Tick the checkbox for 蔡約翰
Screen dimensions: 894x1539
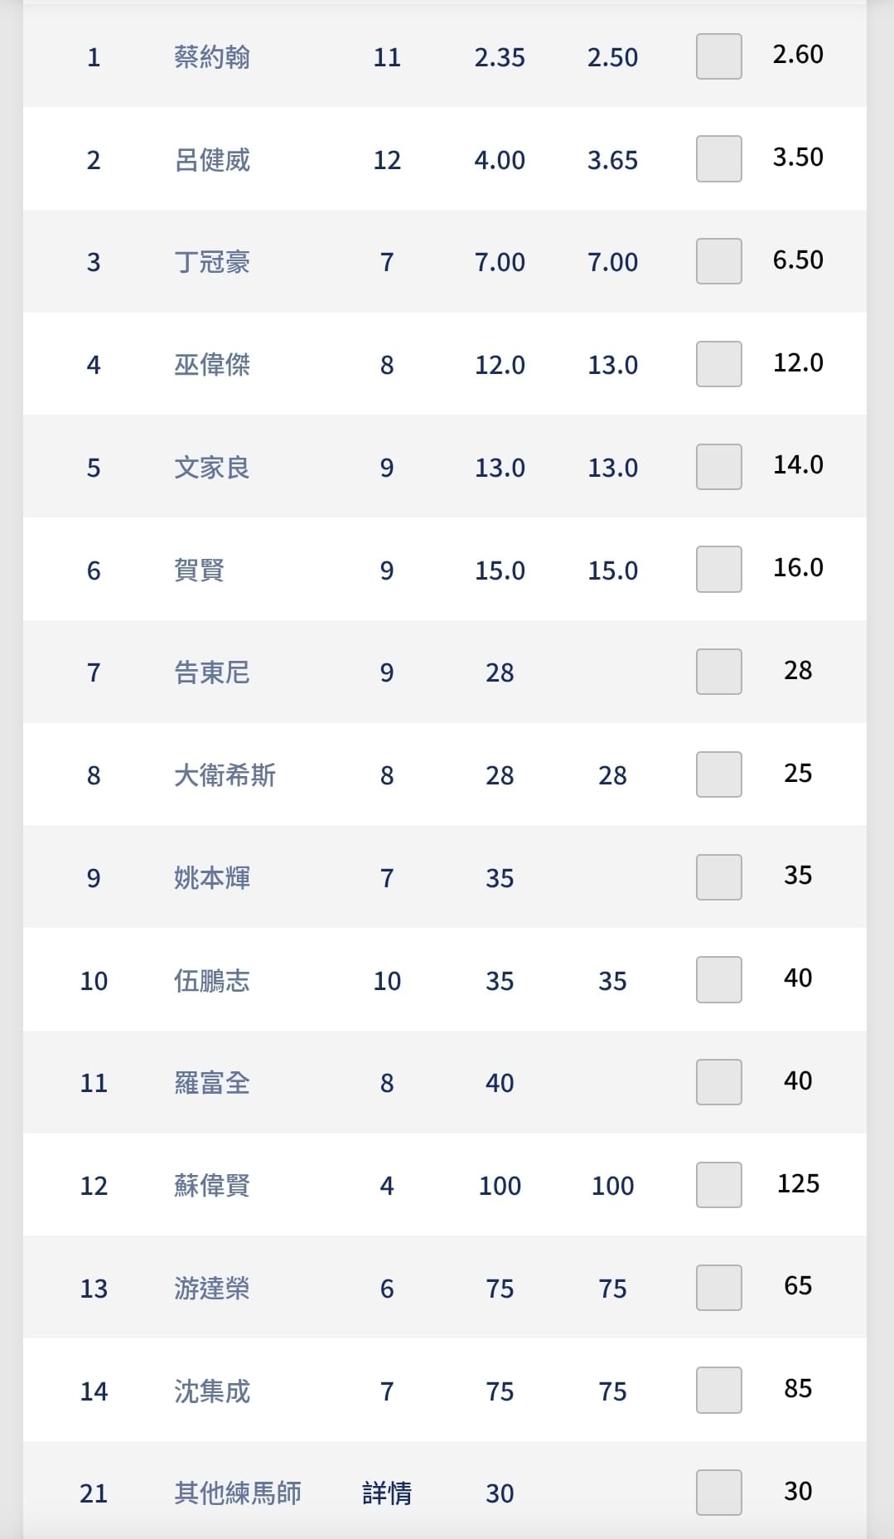(718, 56)
